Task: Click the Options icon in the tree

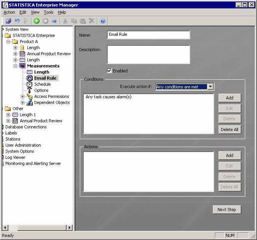Action: coord(30,90)
